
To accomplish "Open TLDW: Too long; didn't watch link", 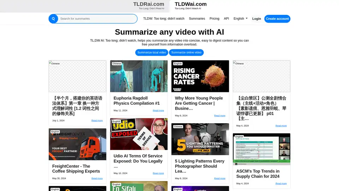I will (163, 19).
